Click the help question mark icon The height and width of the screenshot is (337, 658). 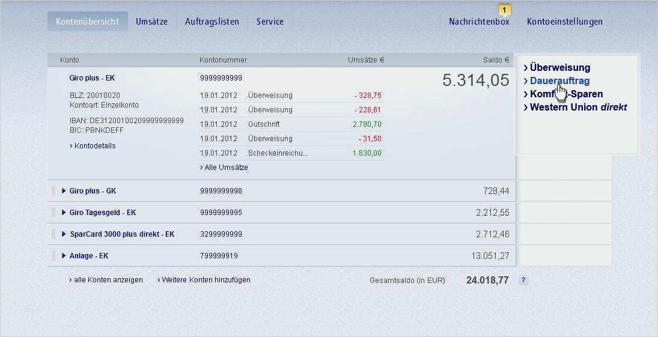pyautogui.click(x=523, y=280)
